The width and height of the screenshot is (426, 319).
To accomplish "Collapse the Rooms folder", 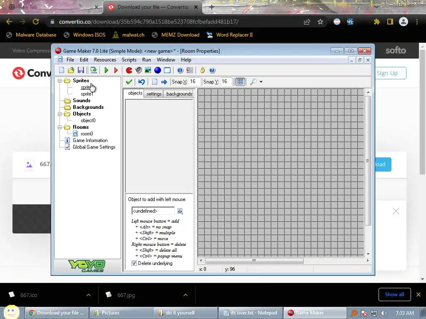I will (x=60, y=127).
